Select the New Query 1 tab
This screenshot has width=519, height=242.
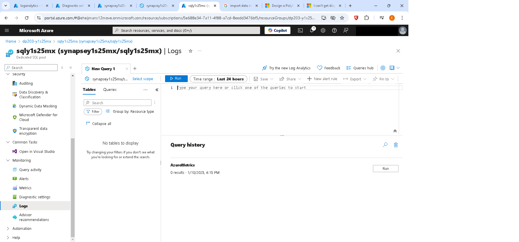103,69
